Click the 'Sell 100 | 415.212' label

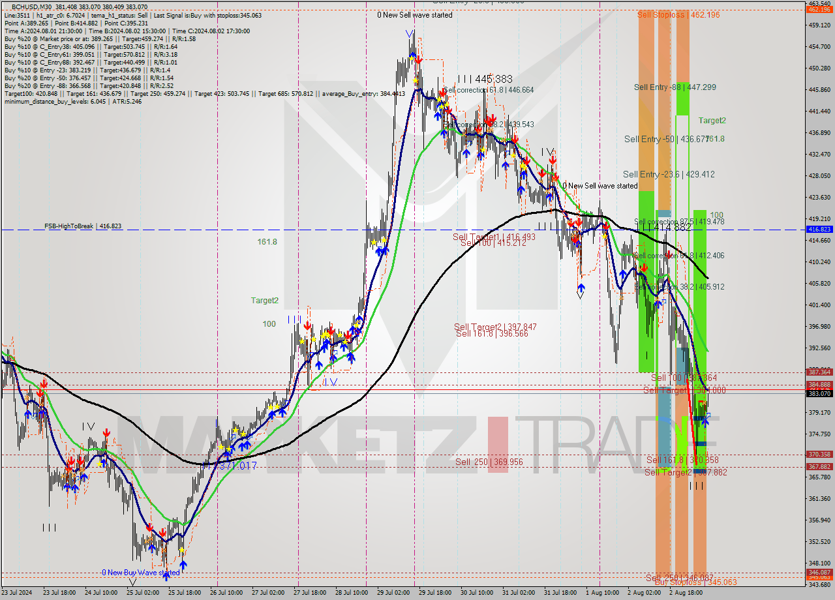point(494,243)
